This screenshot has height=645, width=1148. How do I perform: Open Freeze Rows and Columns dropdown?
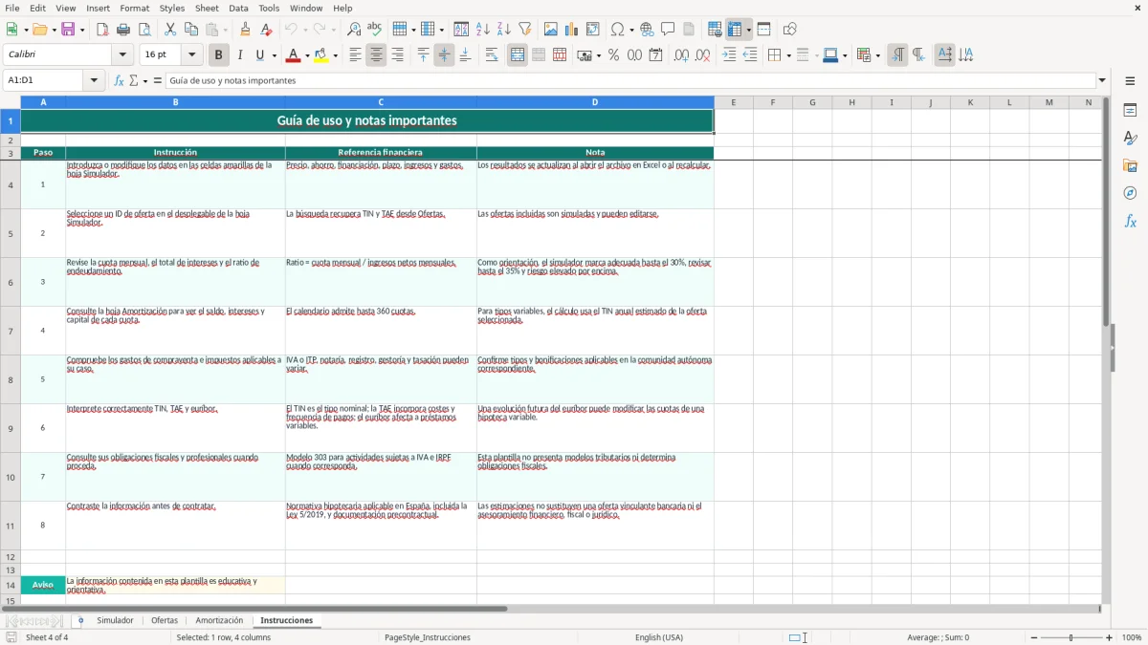[x=749, y=30]
